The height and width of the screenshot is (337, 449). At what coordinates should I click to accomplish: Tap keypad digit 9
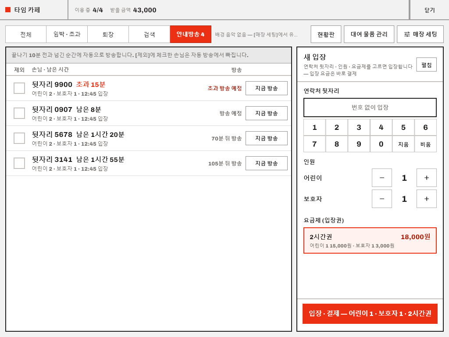[359, 144]
